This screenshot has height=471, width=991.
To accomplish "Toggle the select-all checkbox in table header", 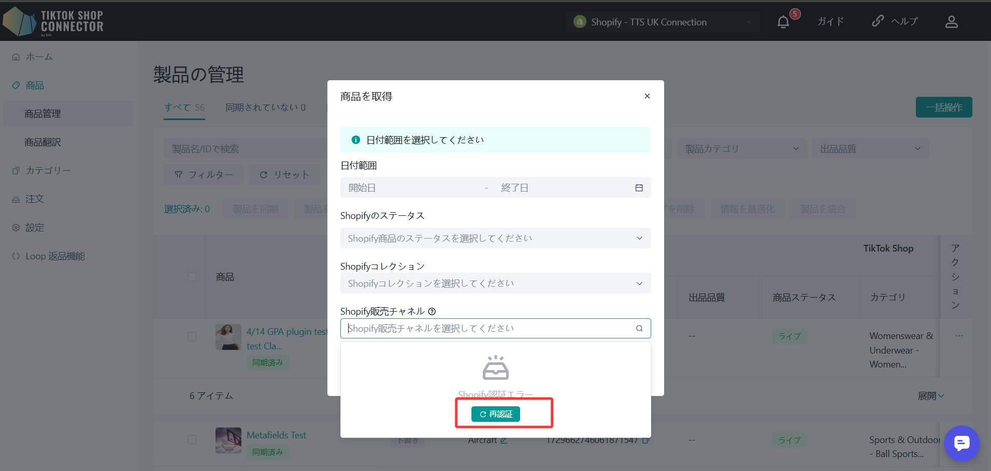I will [192, 277].
